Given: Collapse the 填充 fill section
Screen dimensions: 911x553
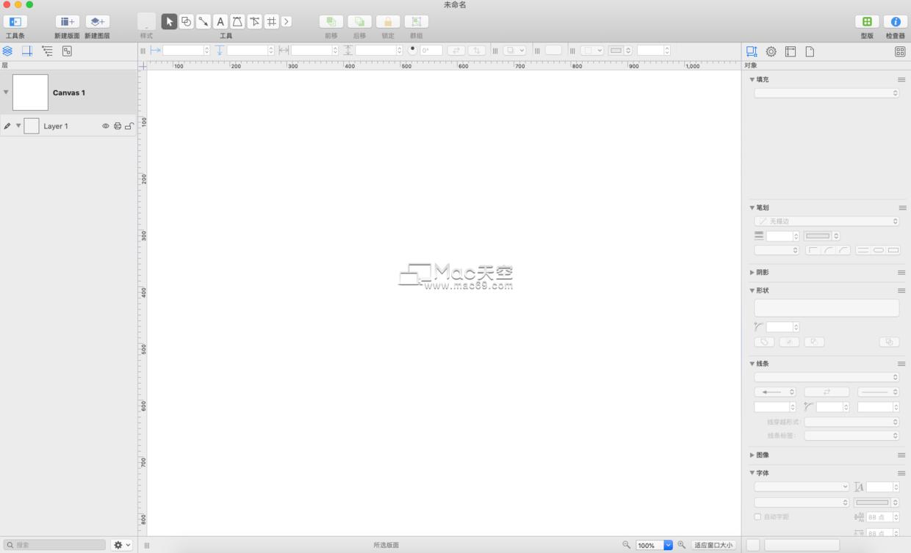Looking at the screenshot, I should 752,78.
